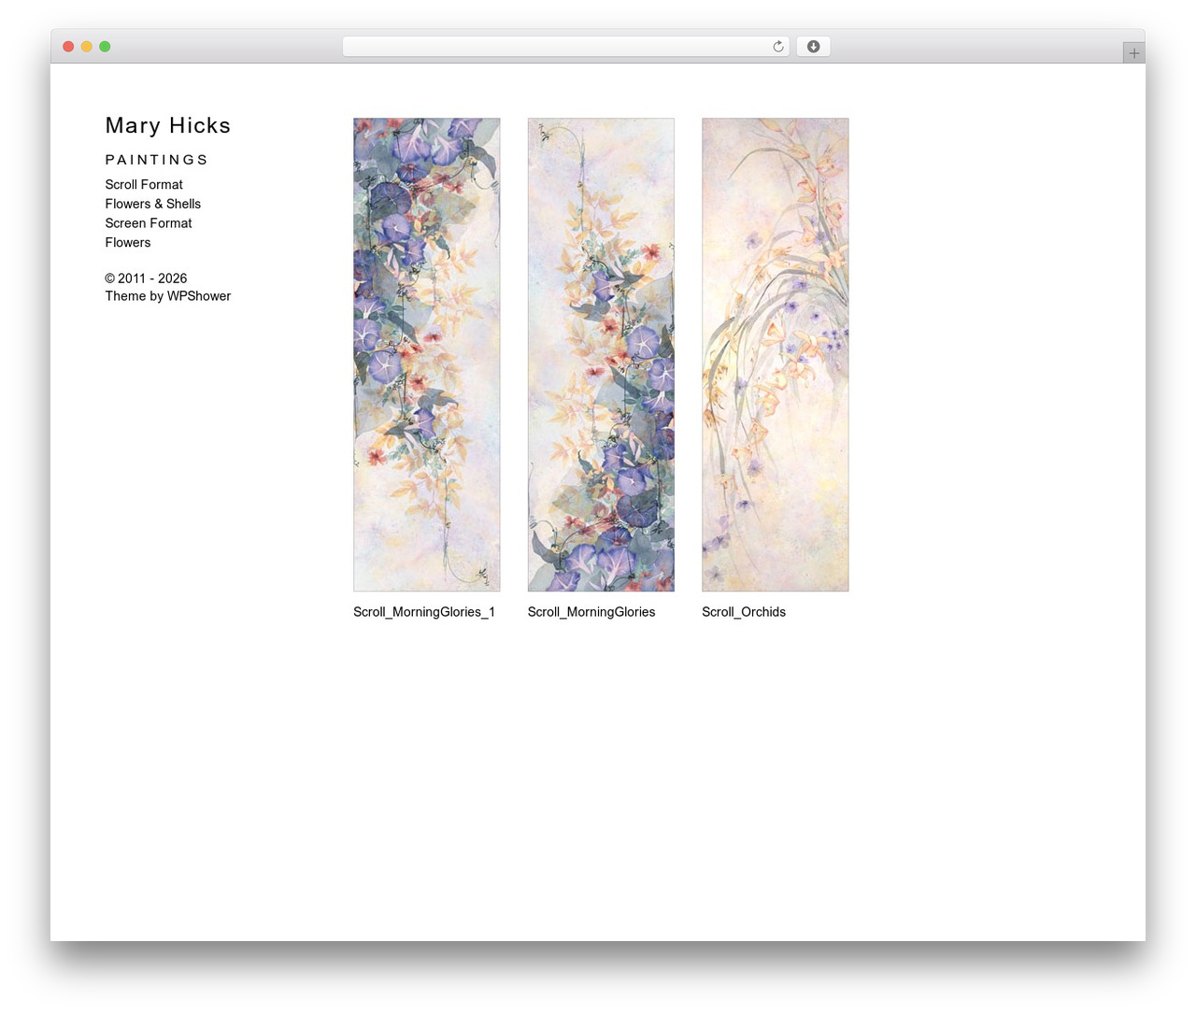Viewport: 1196px width, 1013px height.
Task: Focus the browser address bar
Action: click(565, 47)
